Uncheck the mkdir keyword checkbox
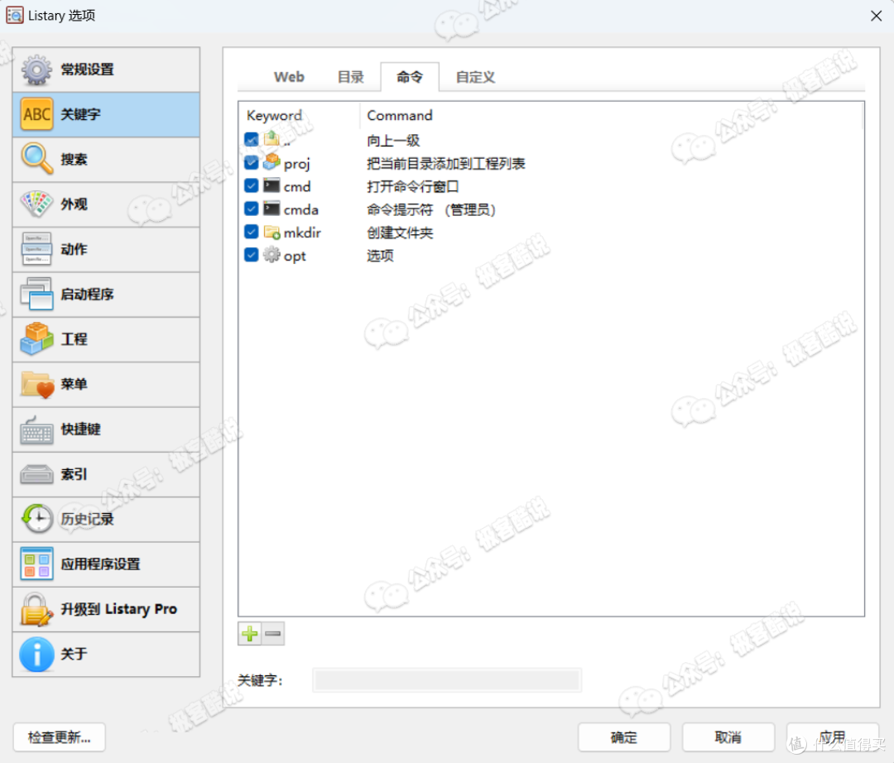 252,232
